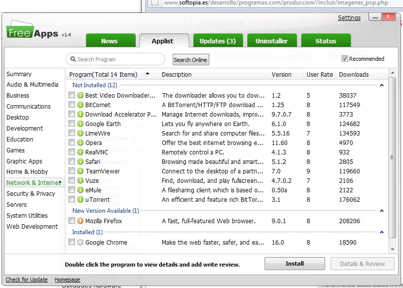Select the Mozilla Firefox checkbox
The height and width of the screenshot is (288, 403).
pos(72,221)
